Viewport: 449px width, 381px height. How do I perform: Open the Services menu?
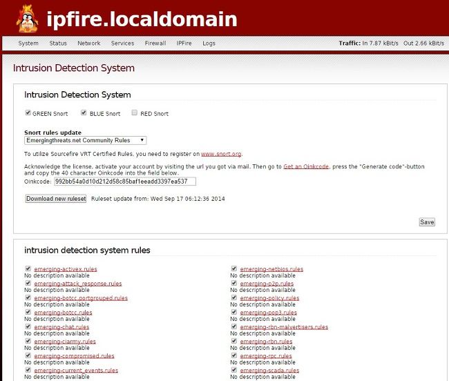click(122, 43)
